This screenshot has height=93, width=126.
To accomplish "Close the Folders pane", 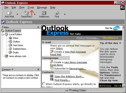I will coord(38,27).
